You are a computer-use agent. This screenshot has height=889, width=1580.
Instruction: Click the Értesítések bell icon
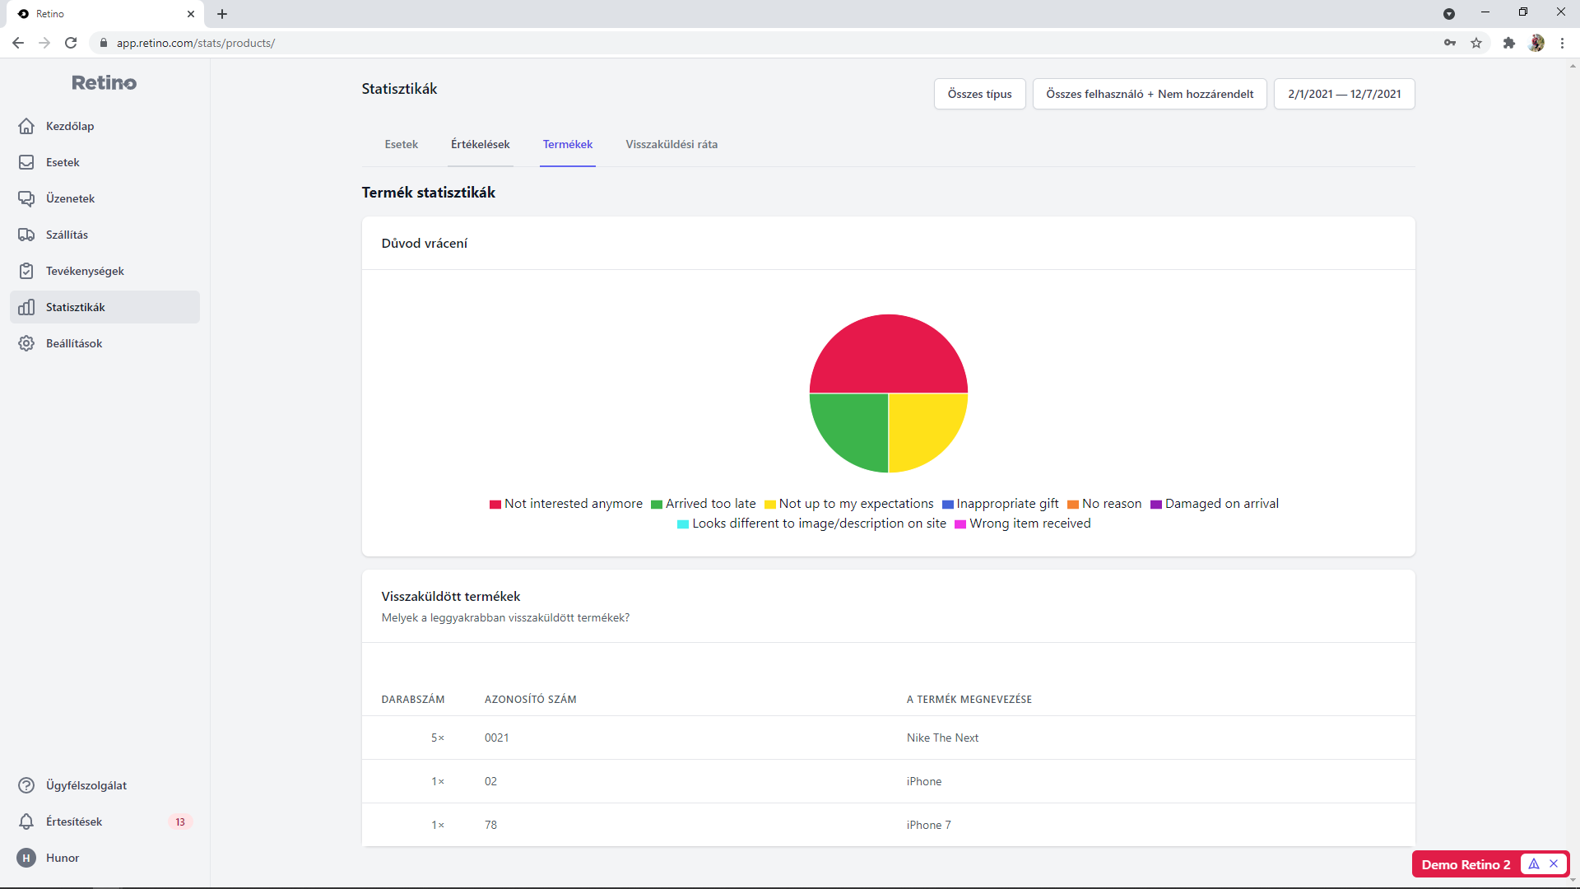point(26,822)
